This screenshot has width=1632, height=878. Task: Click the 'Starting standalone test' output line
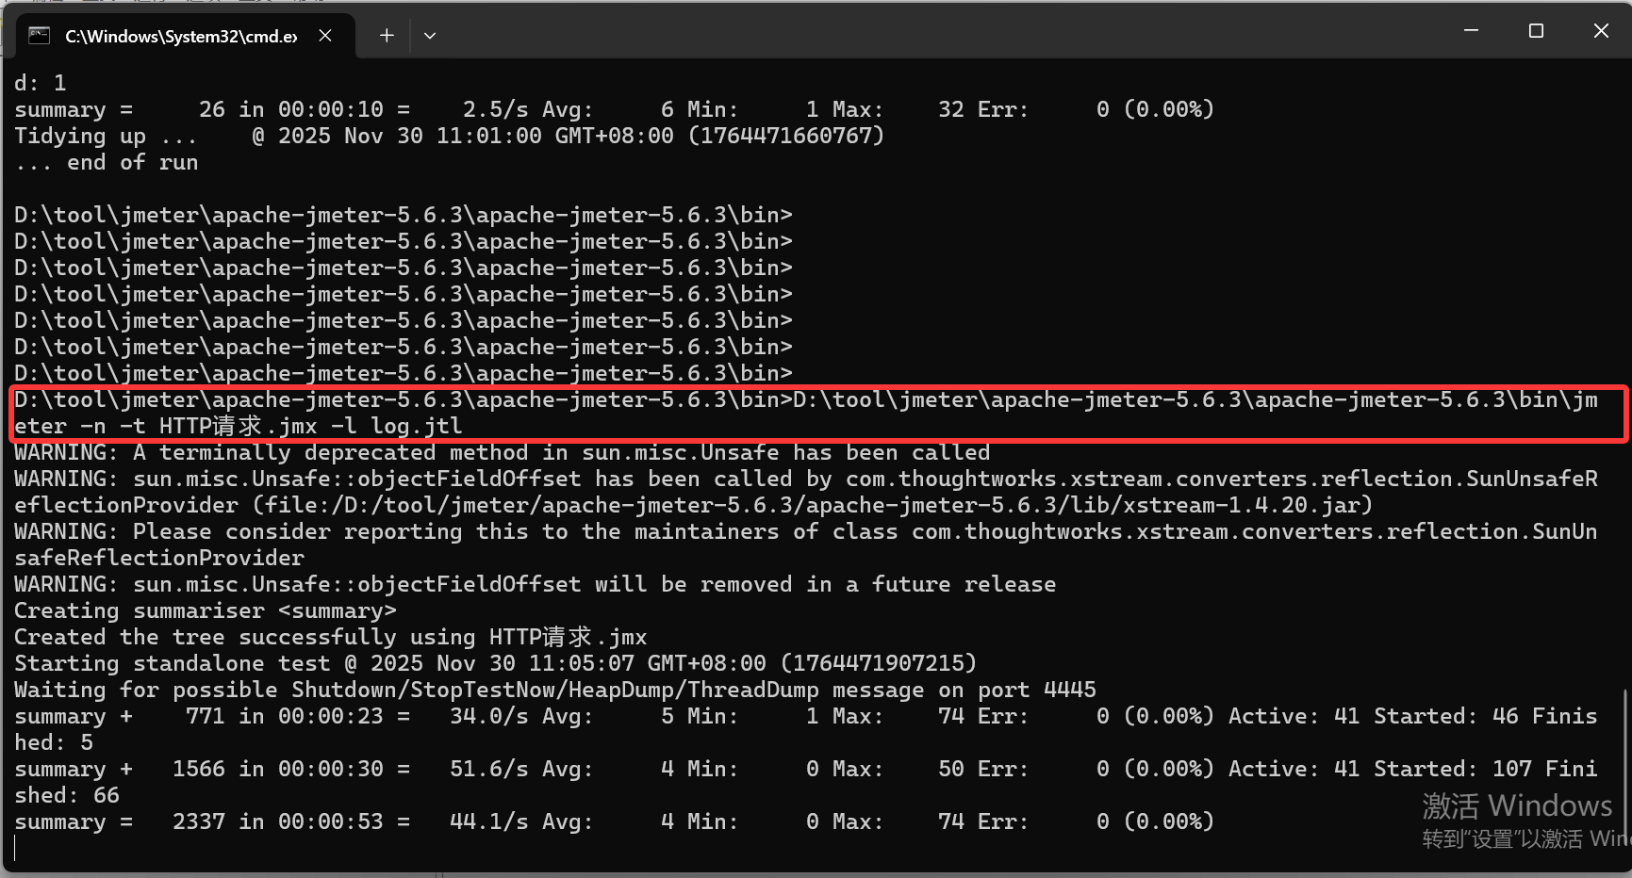point(496,663)
